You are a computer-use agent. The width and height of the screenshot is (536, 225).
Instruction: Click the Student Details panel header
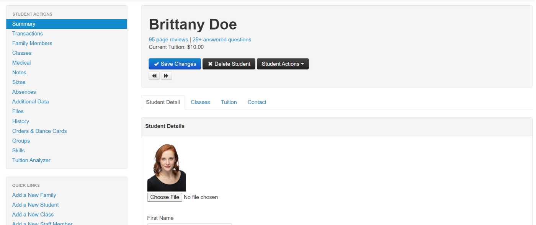pos(337,126)
